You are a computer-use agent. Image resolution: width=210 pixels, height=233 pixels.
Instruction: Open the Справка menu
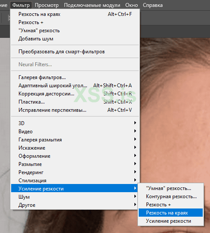click(153, 5)
